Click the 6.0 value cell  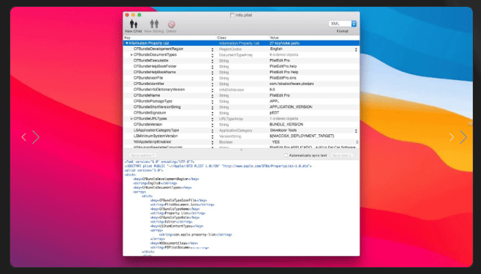click(x=272, y=90)
